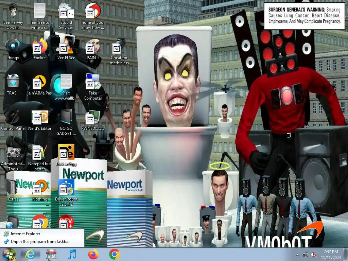Viewport: 348px width, 261px height.
Task: Open the Windows Start orb
Action: [9, 255]
